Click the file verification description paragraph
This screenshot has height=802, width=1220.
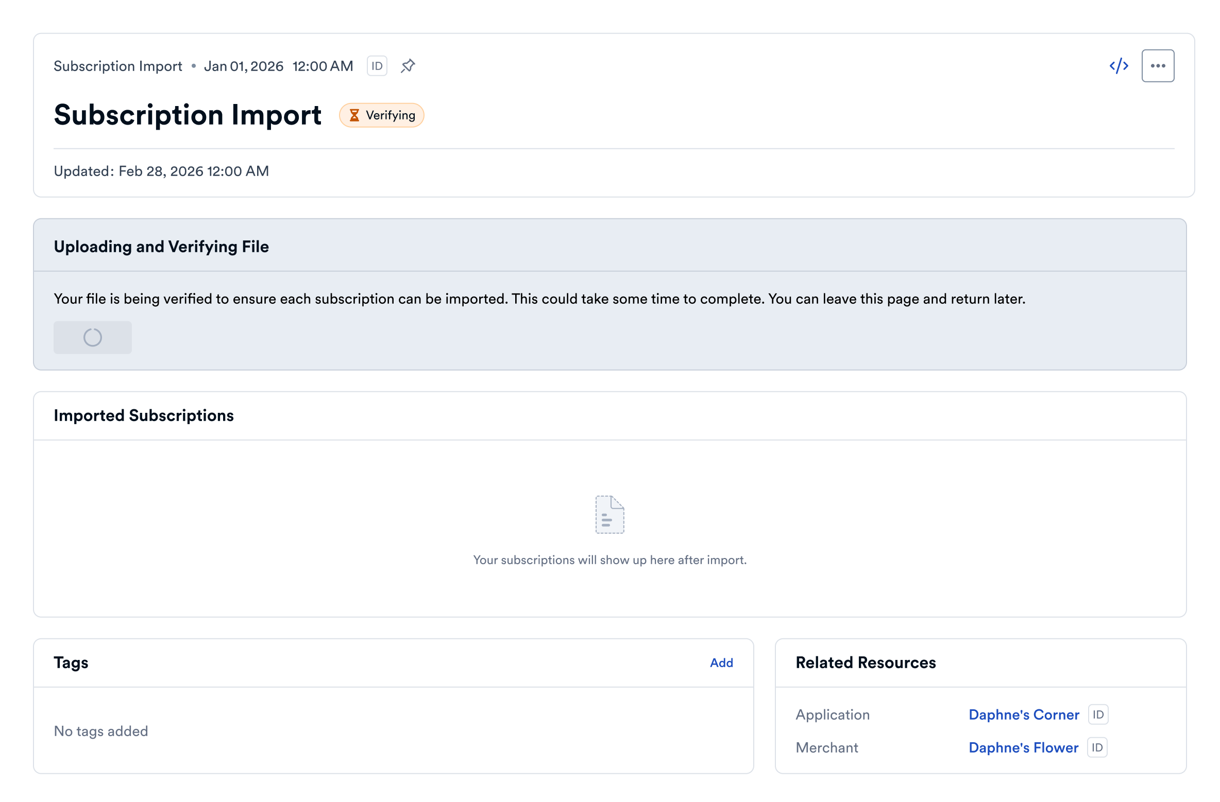539,299
